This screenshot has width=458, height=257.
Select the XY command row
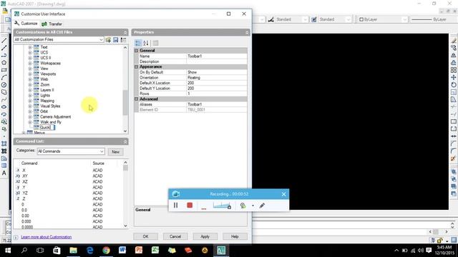coord(68,176)
